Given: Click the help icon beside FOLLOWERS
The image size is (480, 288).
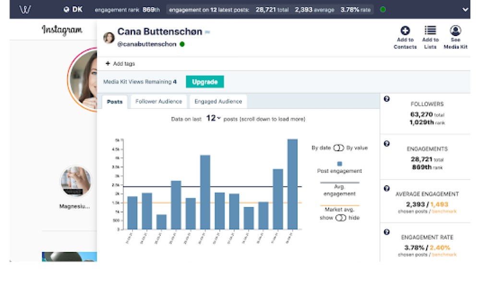Looking at the screenshot, I should tap(386, 99).
